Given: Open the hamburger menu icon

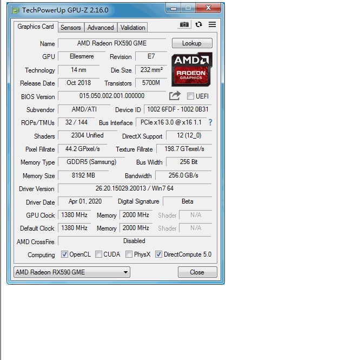Looking at the screenshot, I should coord(212,24).
